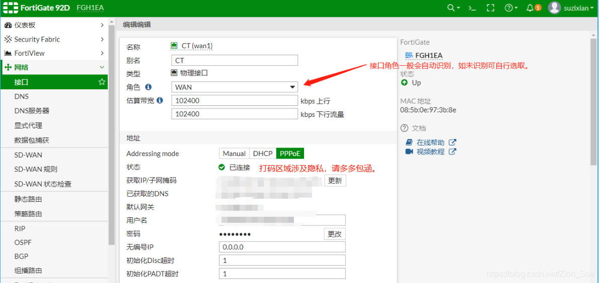Open the help question mark menu
Screen dimensions: 599x283
(x=511, y=8)
